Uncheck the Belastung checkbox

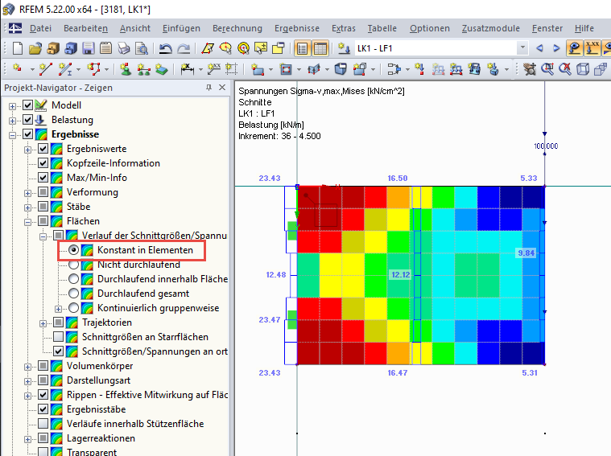[27, 120]
